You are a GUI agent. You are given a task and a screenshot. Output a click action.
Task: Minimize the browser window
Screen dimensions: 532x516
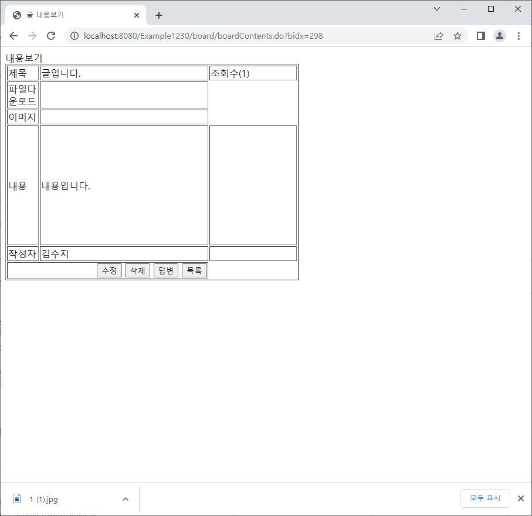pyautogui.click(x=464, y=9)
